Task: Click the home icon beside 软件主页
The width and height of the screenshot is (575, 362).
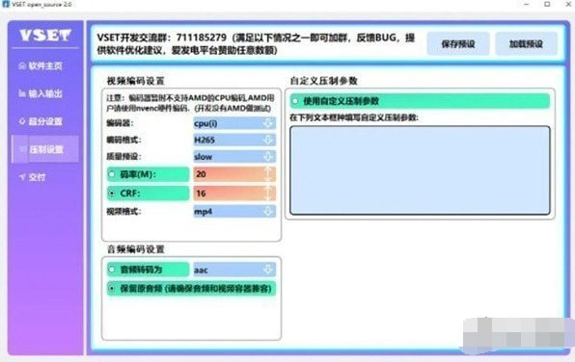Action: pyautogui.click(x=22, y=65)
